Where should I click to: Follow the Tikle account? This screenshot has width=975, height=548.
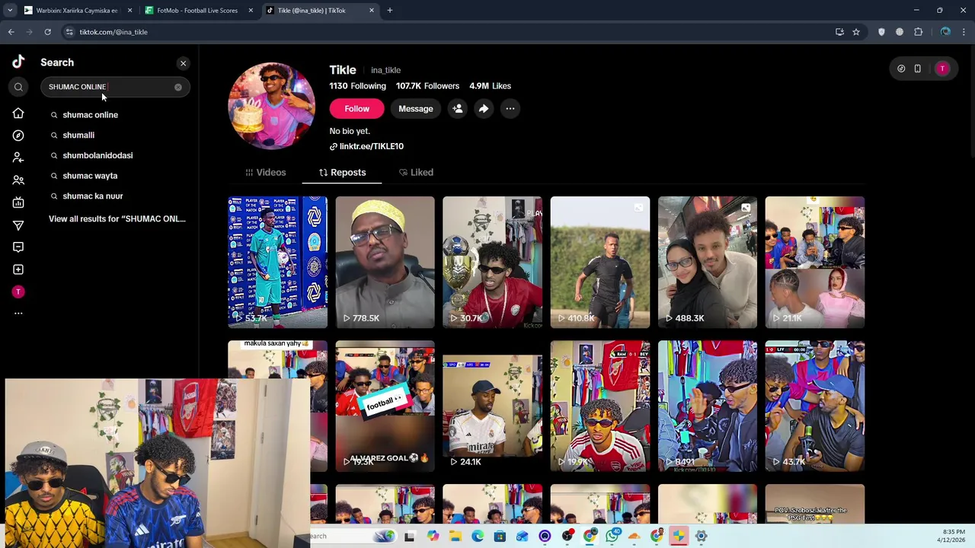click(356, 109)
